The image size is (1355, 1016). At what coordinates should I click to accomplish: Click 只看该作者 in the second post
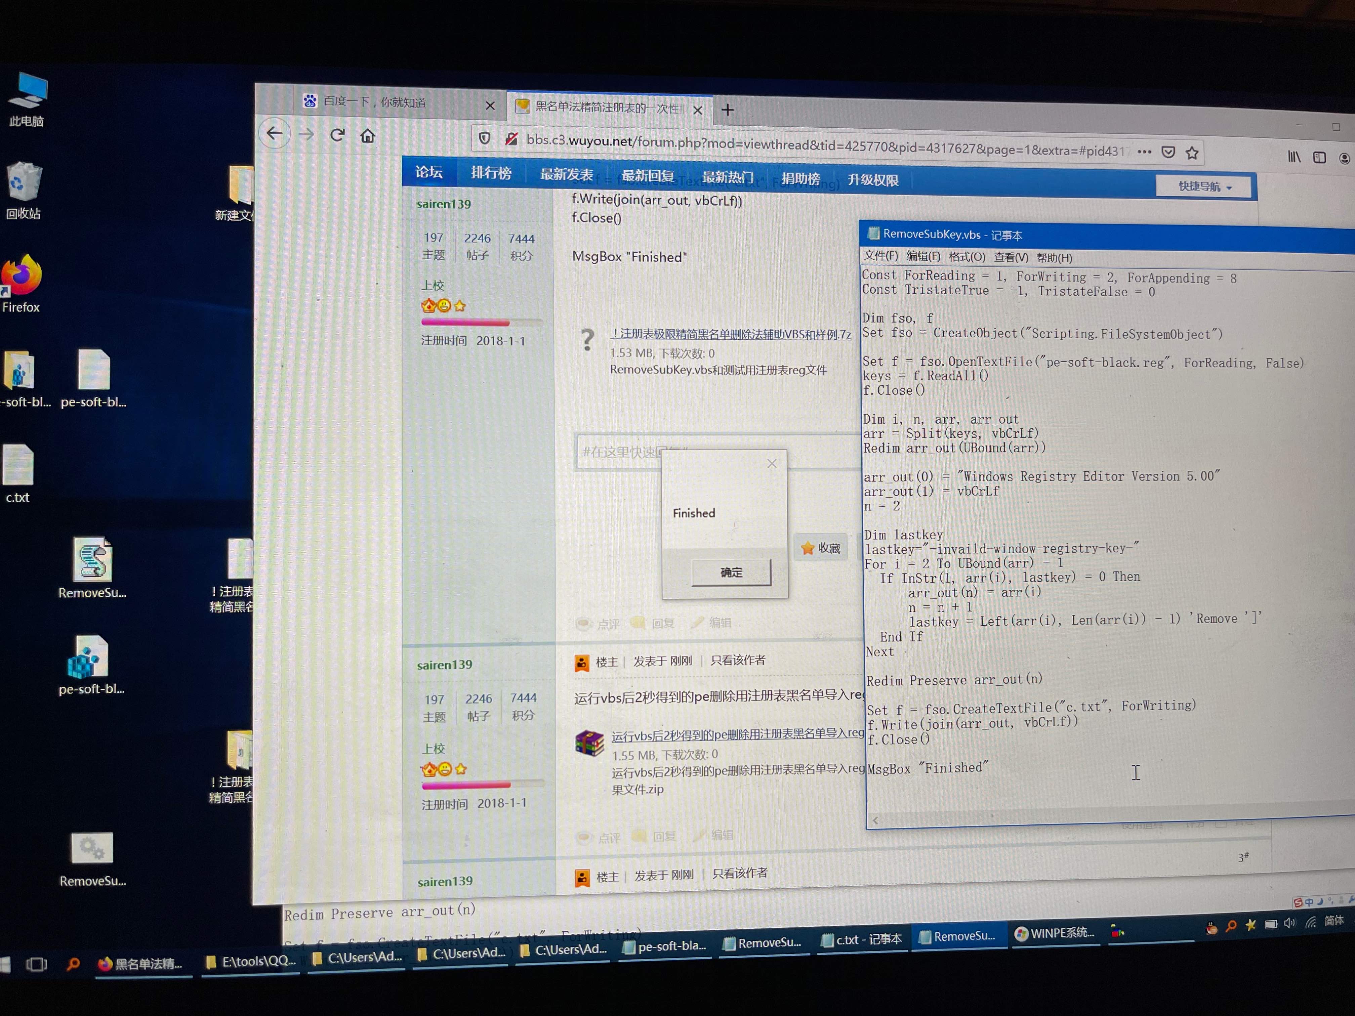pos(738,660)
